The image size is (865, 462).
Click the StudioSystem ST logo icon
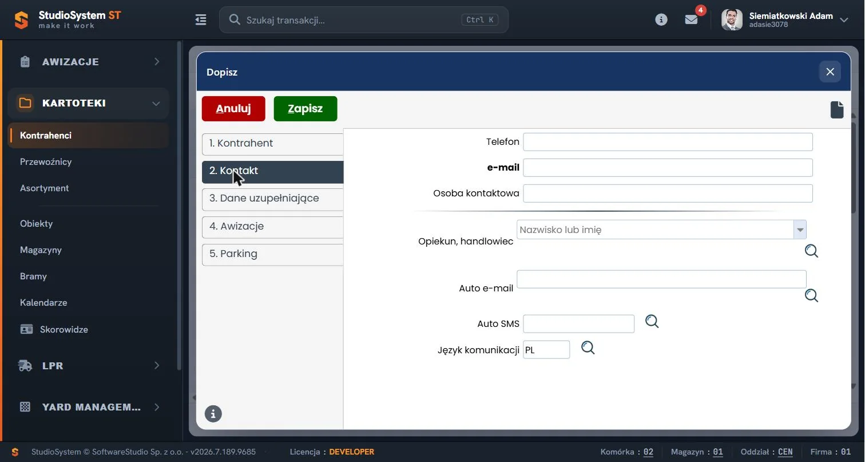(x=21, y=20)
